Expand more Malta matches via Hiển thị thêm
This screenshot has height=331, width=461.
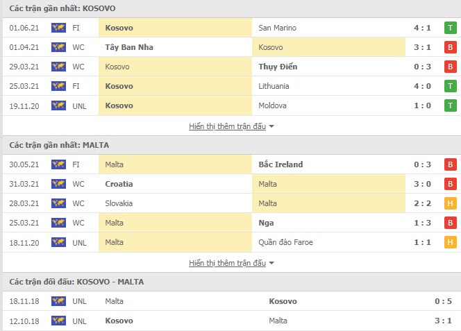pyautogui.click(x=227, y=263)
